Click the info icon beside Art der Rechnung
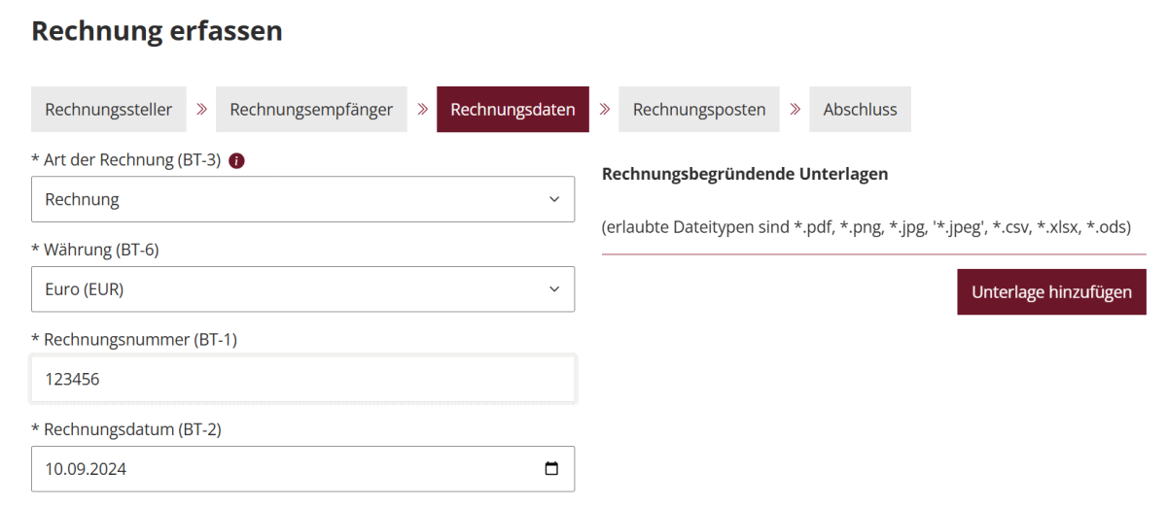This screenshot has height=506, width=1167. [x=236, y=161]
